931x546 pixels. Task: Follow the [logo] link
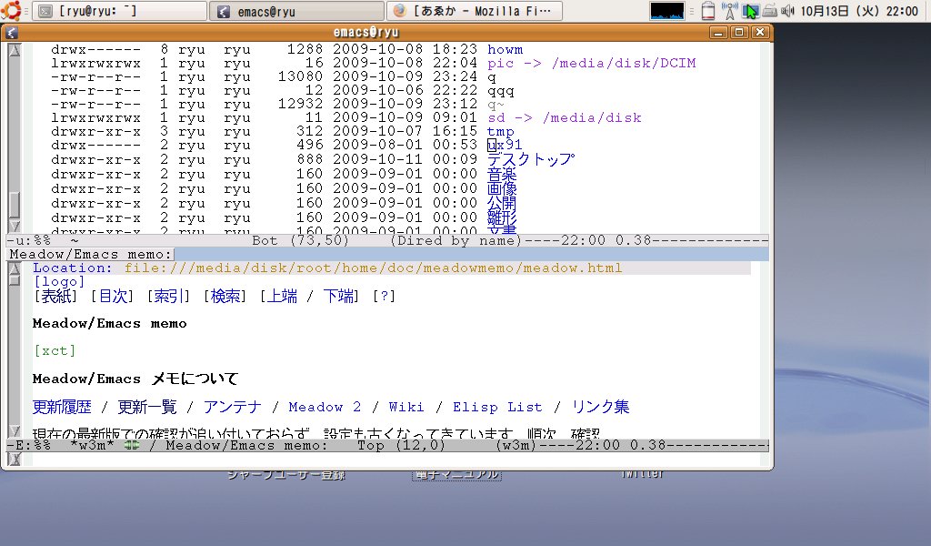(59, 281)
